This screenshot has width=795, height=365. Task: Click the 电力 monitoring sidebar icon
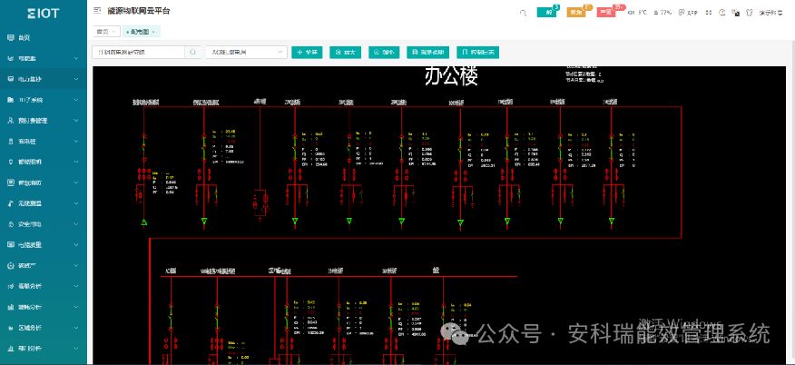11,79
